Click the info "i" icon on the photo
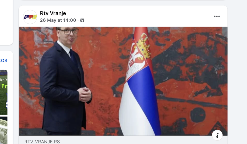This screenshot has width=247, height=144. (217, 135)
